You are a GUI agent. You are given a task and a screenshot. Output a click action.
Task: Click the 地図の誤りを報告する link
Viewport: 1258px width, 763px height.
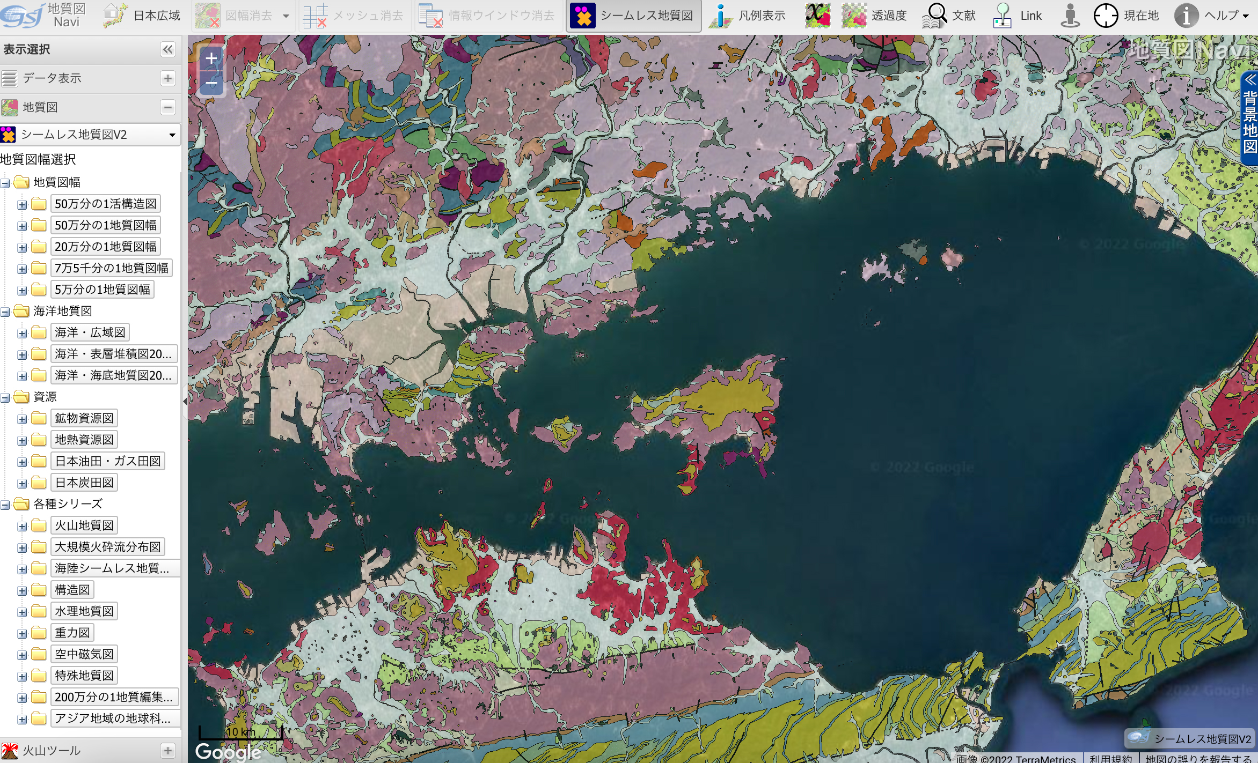tap(1198, 758)
